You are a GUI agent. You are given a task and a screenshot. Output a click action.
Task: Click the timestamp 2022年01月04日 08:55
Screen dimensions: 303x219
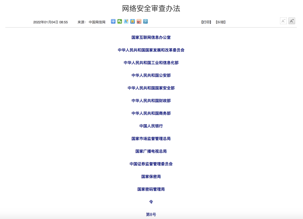pyautogui.click(x=50, y=22)
